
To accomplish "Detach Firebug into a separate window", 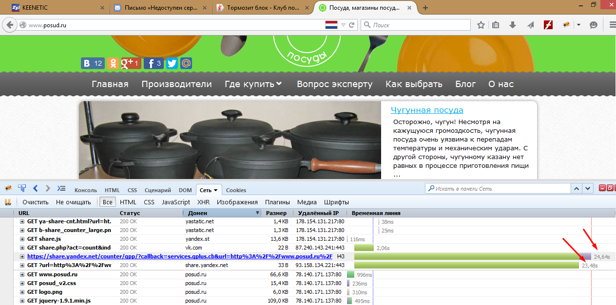I will point(610,188).
